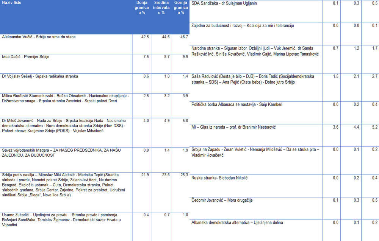The width and height of the screenshot is (379, 241).
Task: Select 'Politička borba Albanaca se nastavlja' row
Action: coord(237,104)
